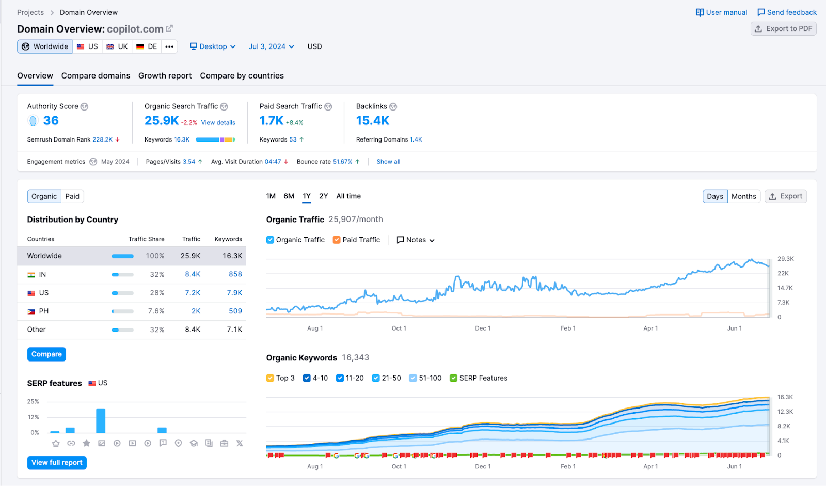Click the featured snippet crown SERP icon
The image size is (826, 486).
56,443
